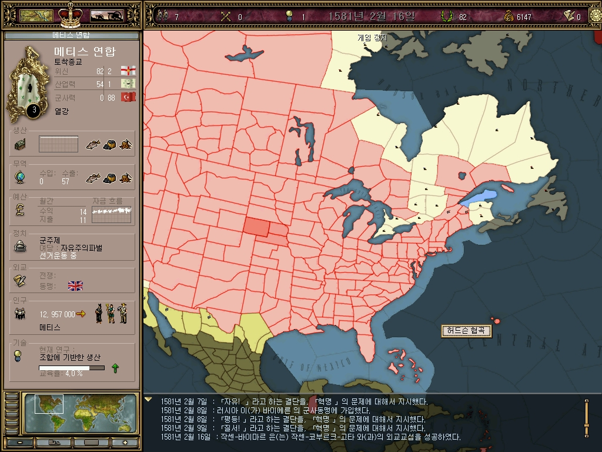Click the date 1581년 2월 16일
The image size is (602, 452).
click(372, 16)
